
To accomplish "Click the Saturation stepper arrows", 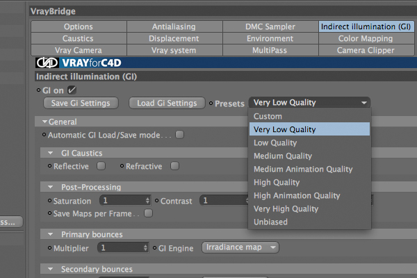I will (147, 201).
